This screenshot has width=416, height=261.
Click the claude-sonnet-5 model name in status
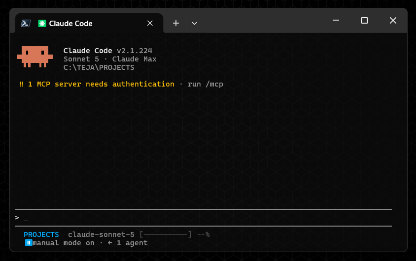click(x=101, y=234)
